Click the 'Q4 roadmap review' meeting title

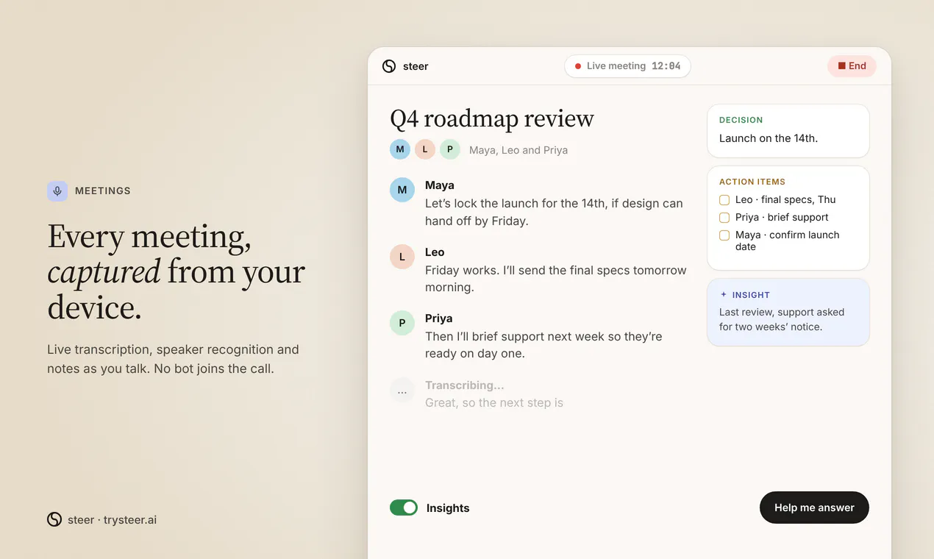[492, 118]
